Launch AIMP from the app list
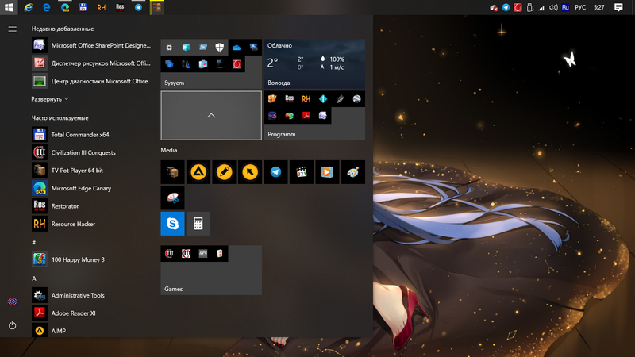The height and width of the screenshot is (357, 635). click(x=92, y=331)
